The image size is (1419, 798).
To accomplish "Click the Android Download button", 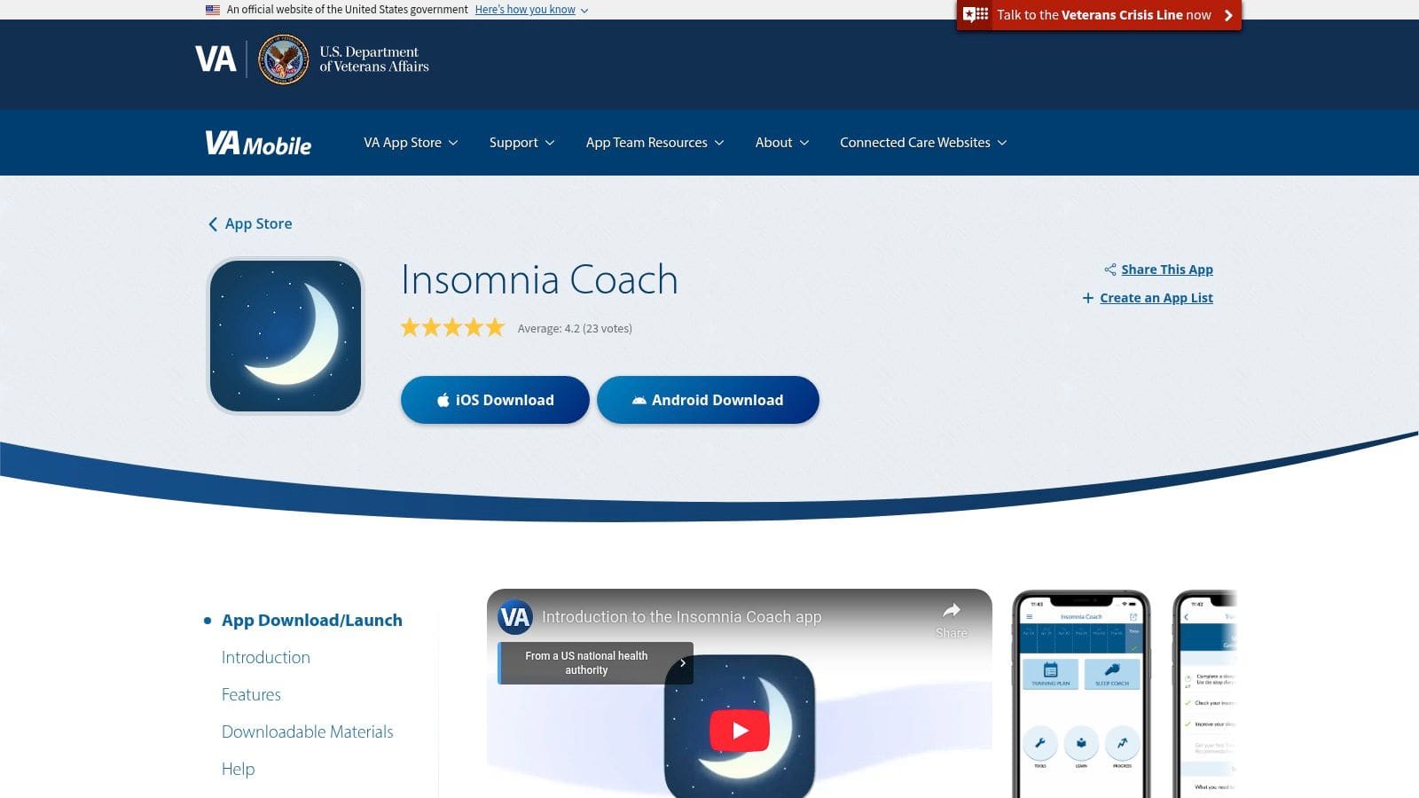I will point(708,400).
